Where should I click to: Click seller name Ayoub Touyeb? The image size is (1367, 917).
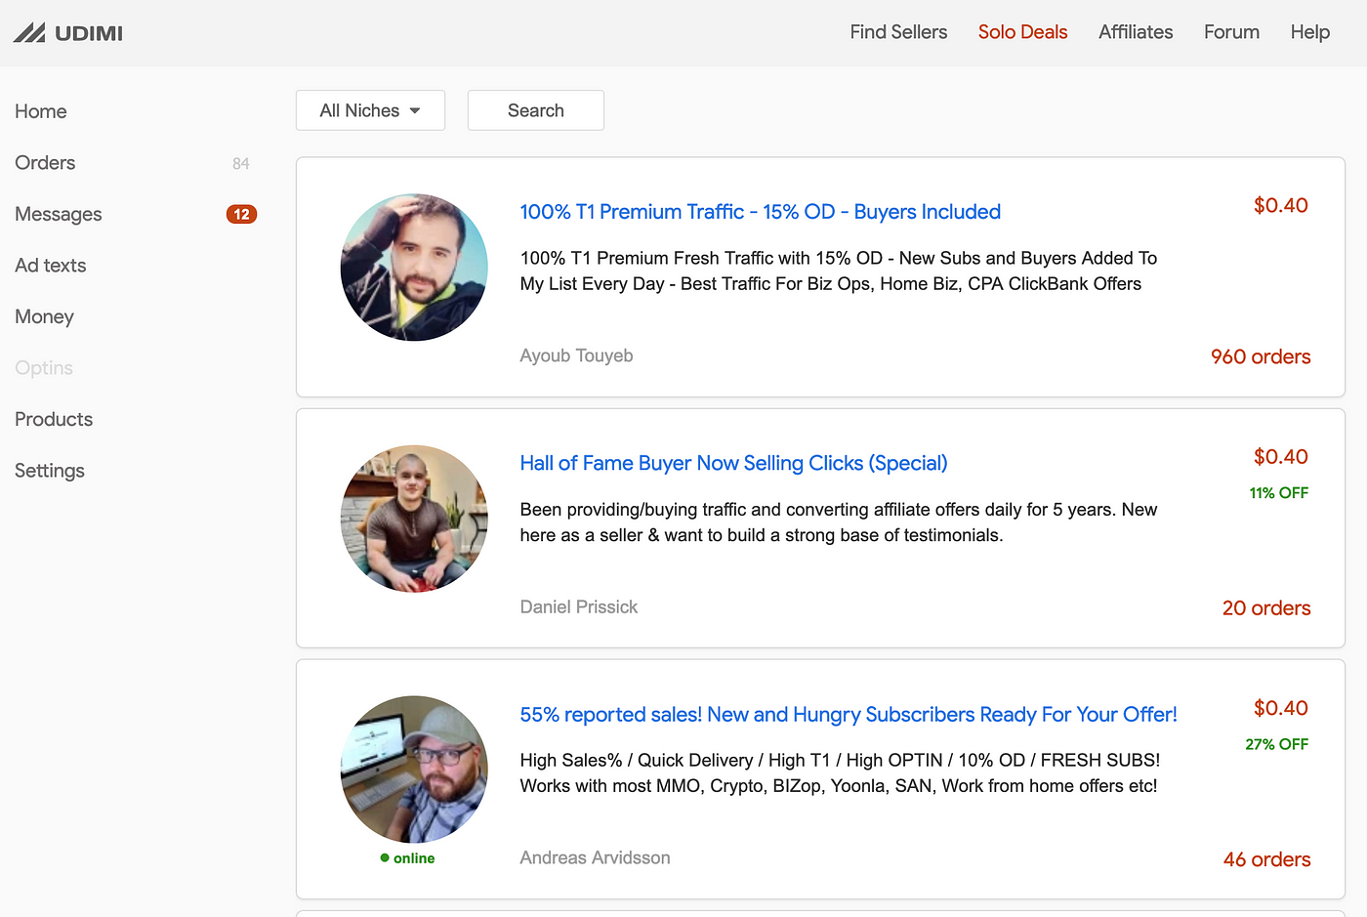tap(576, 355)
